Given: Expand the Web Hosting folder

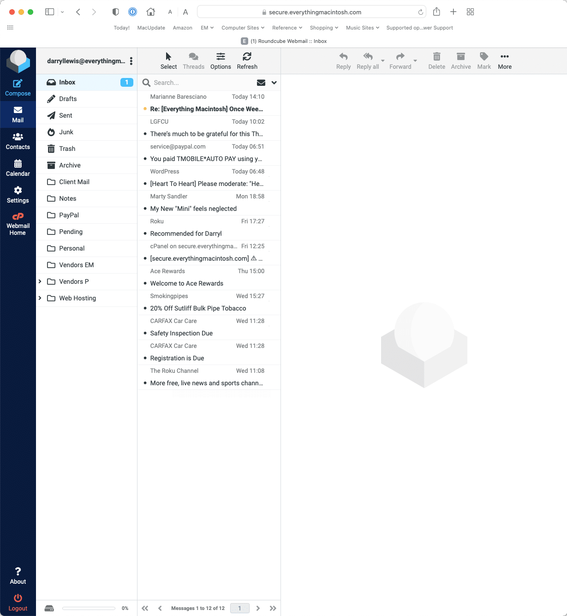Looking at the screenshot, I should (40, 298).
